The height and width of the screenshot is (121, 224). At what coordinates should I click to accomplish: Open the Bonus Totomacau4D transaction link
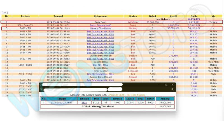coord(101,25)
